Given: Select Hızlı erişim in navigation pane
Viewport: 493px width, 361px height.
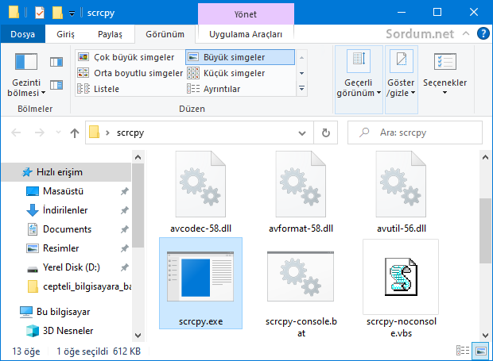Looking at the screenshot, I should point(66,172).
